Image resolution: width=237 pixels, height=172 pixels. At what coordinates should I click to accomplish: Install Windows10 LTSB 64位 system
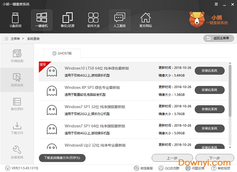[209, 71]
